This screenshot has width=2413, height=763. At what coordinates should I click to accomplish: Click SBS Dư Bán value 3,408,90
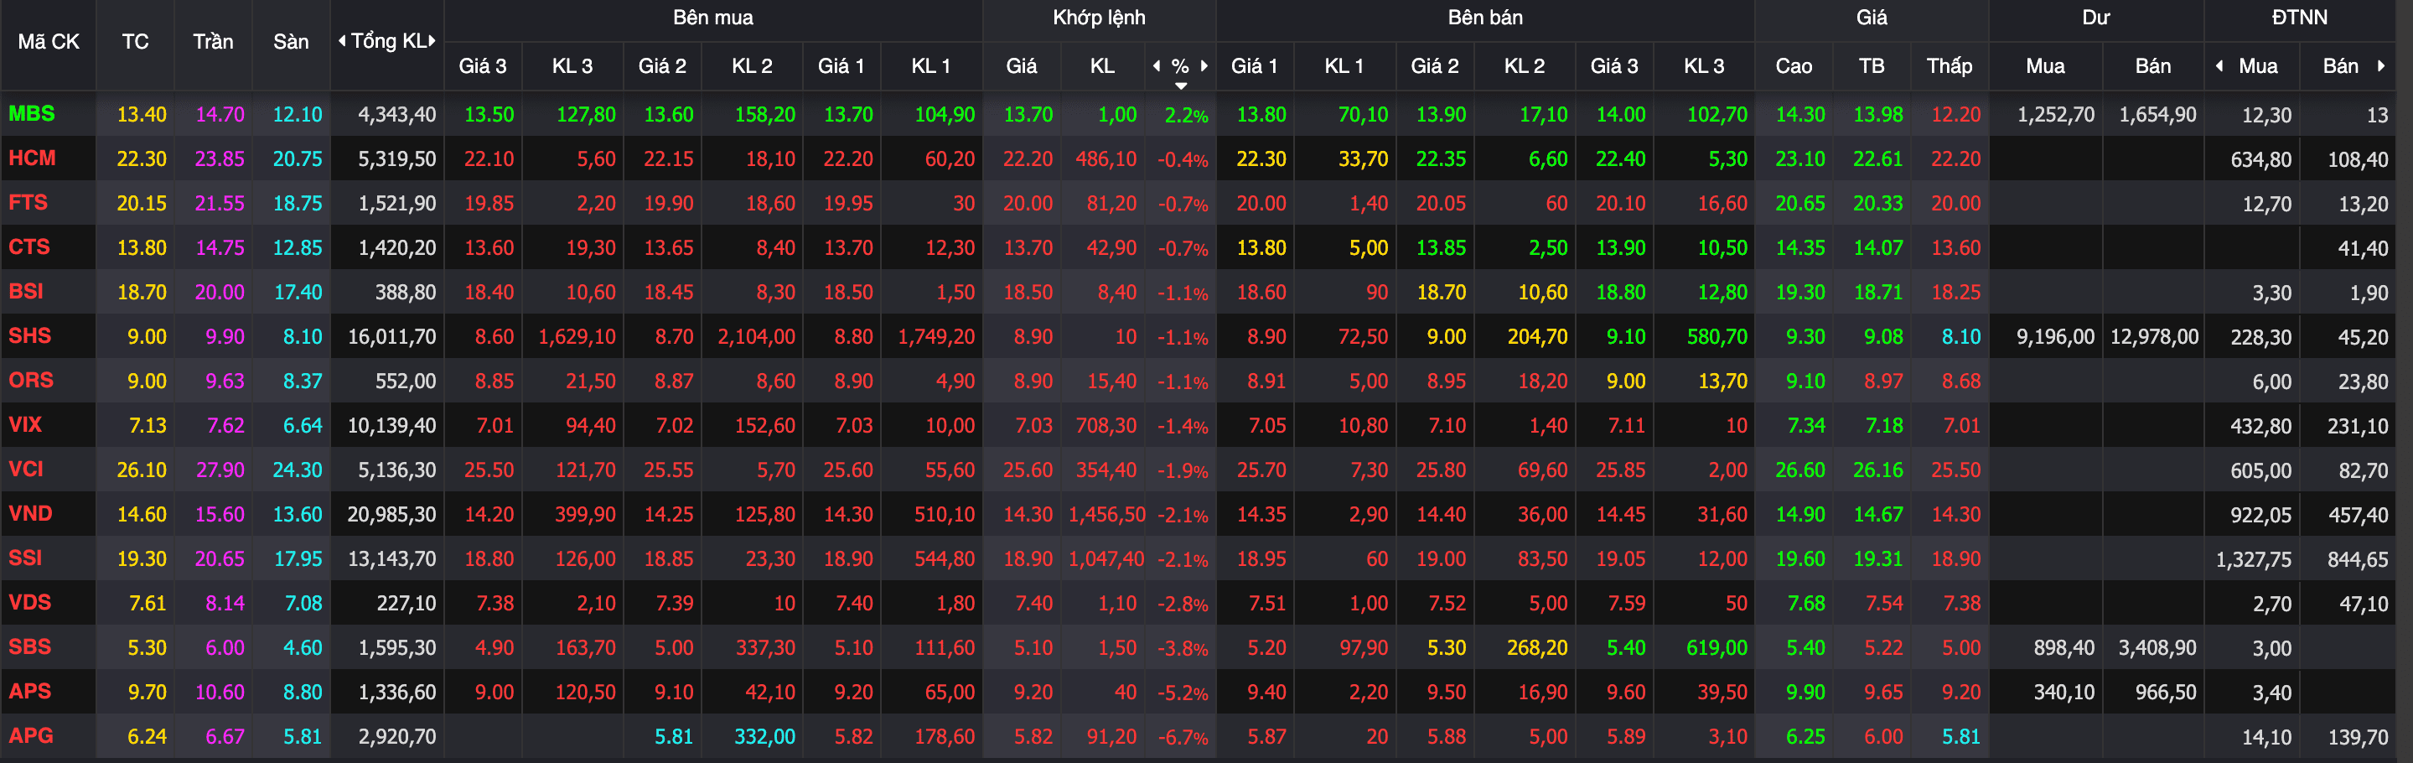pyautogui.click(x=2157, y=649)
